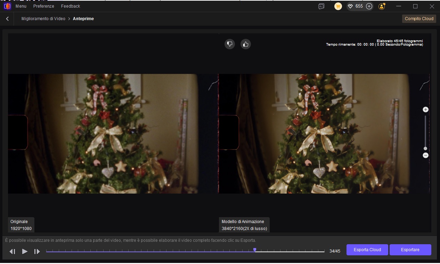Image resolution: width=440 pixels, height=264 pixels.
Task: Play the video preview
Action: click(x=24, y=252)
